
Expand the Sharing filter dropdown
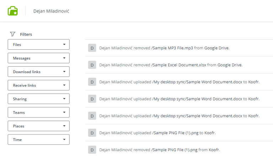38,99
